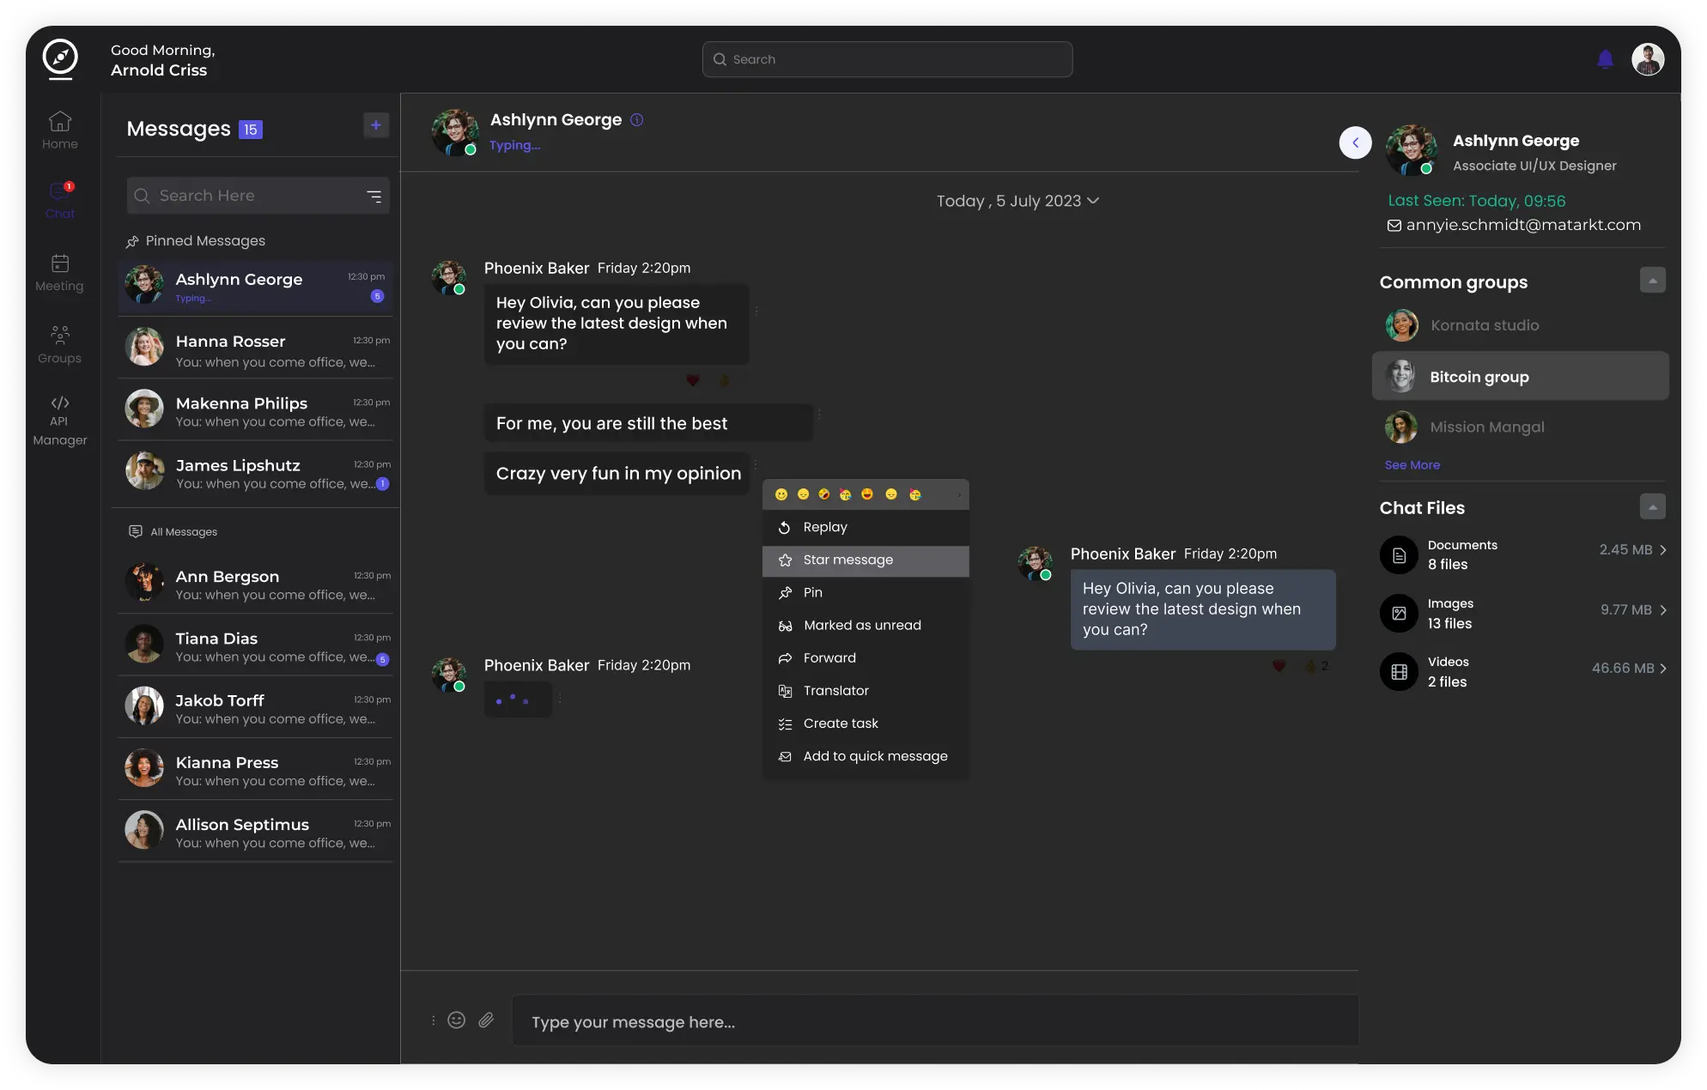The height and width of the screenshot is (1090, 1707).
Task: Open the James Lipshutz conversation
Action: point(256,473)
